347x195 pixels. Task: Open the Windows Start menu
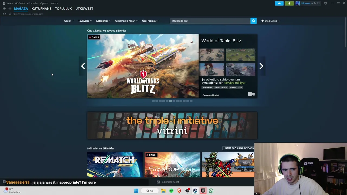[136, 191]
